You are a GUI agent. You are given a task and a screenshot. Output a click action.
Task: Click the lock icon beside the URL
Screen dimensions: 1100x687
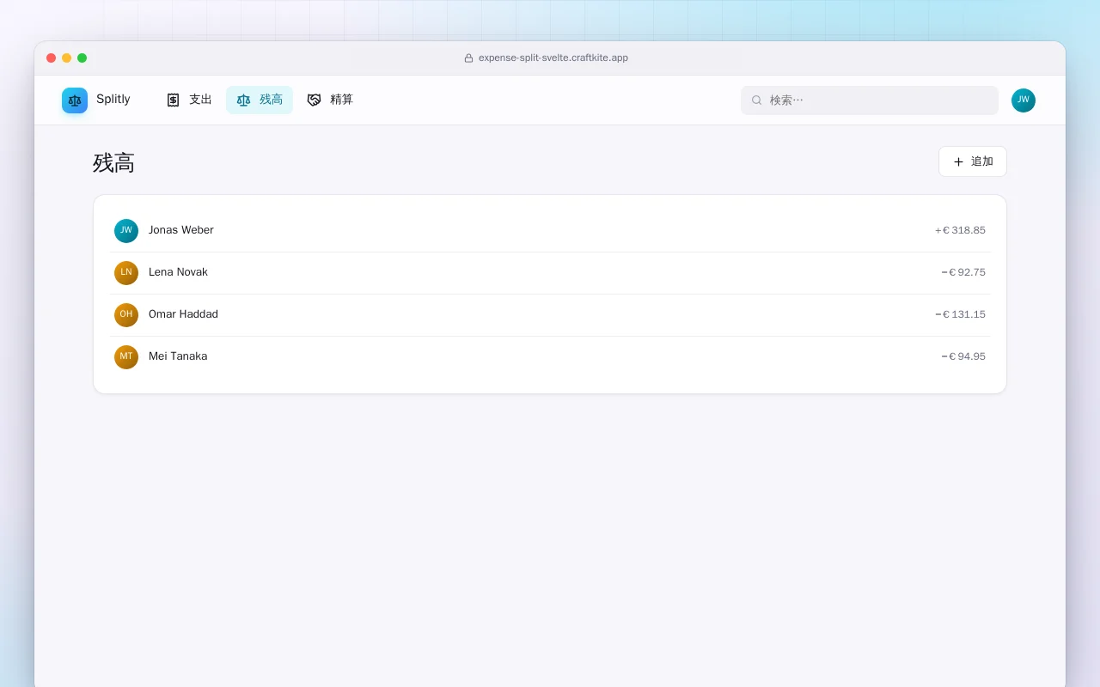click(x=468, y=58)
